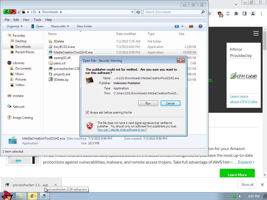Click the green Learn More button
Screen dimensions: 267x200
[237, 173]
